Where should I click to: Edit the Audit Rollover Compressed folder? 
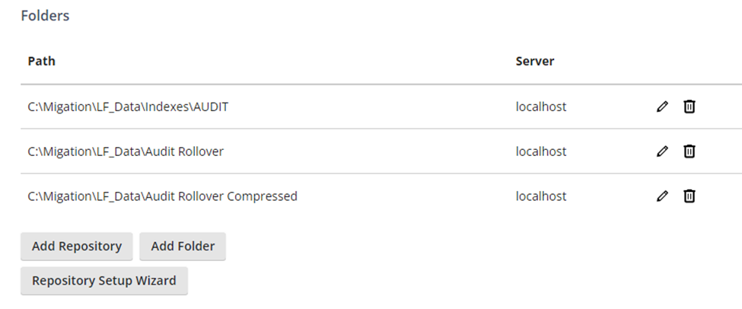pyautogui.click(x=662, y=196)
